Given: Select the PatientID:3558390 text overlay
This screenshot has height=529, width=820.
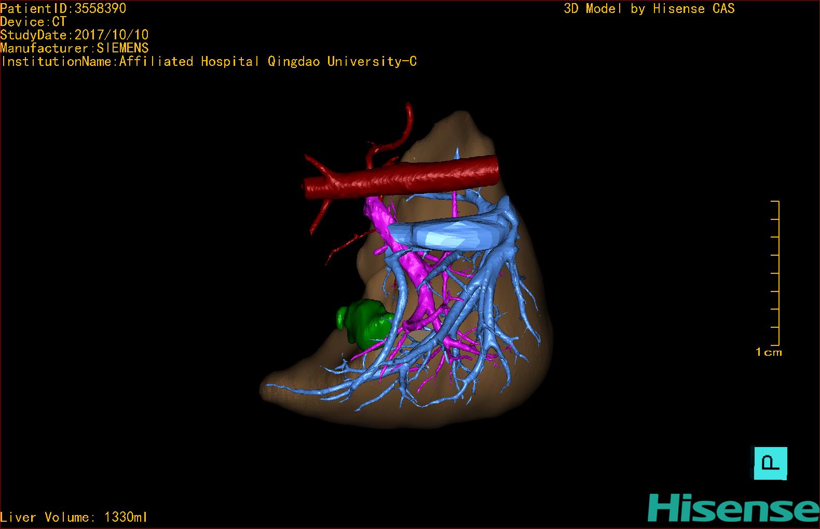Looking at the screenshot, I should pyautogui.click(x=63, y=8).
